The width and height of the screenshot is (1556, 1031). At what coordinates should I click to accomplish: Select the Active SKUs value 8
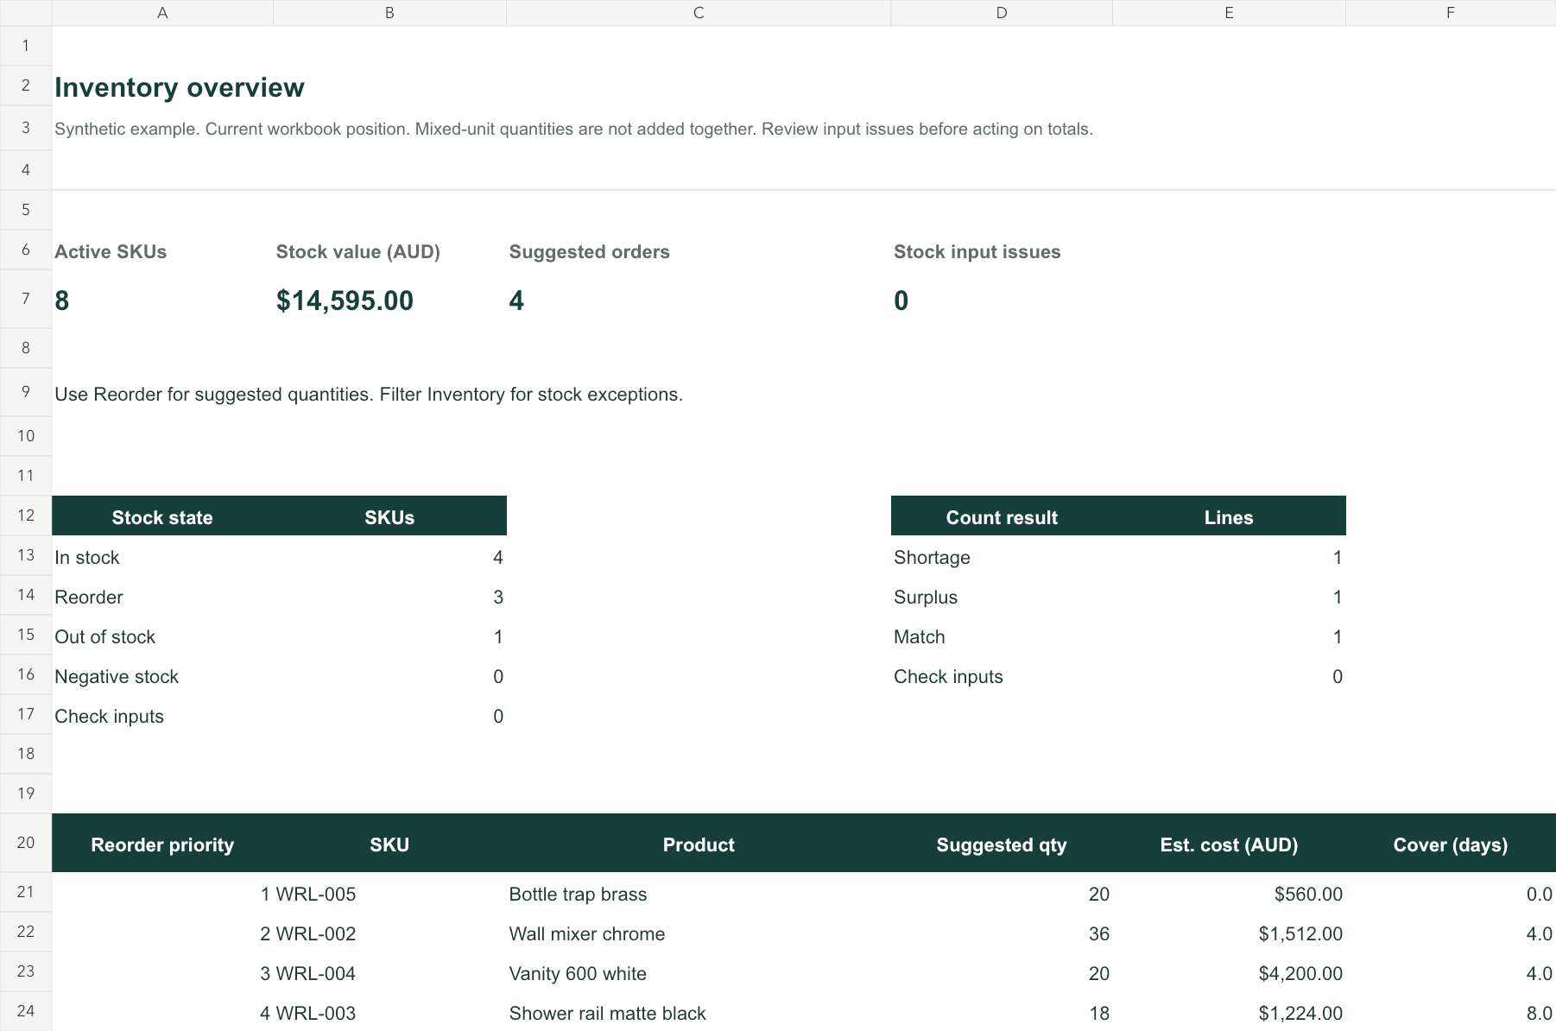pyautogui.click(x=62, y=300)
